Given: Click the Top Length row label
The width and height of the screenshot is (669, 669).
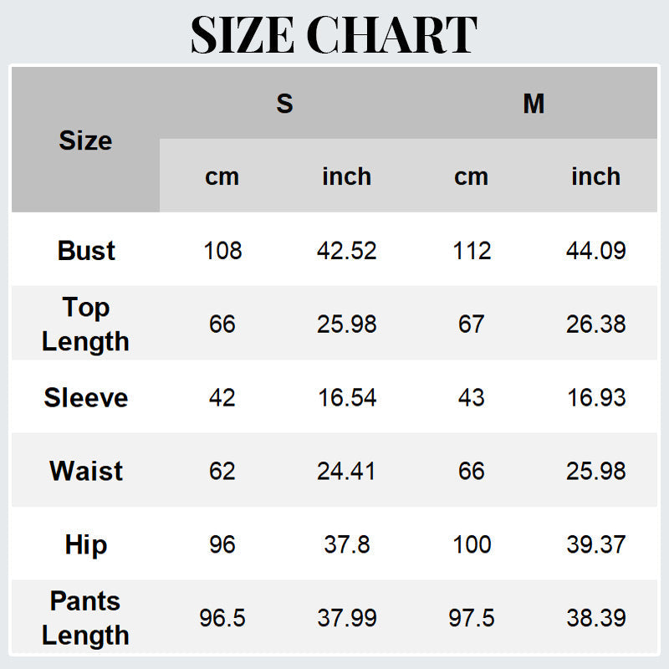Looking at the screenshot, I should [x=86, y=324].
